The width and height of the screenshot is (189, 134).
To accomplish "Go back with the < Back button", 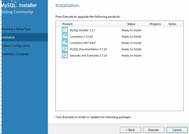I will pos(130,130).
